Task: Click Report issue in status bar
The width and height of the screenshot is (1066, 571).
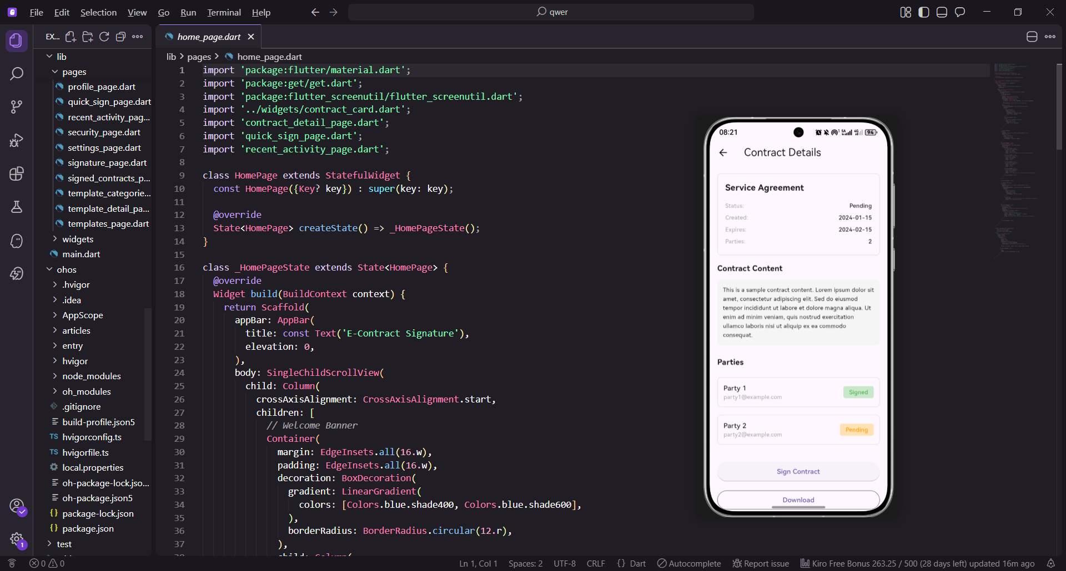Action: tap(761, 563)
